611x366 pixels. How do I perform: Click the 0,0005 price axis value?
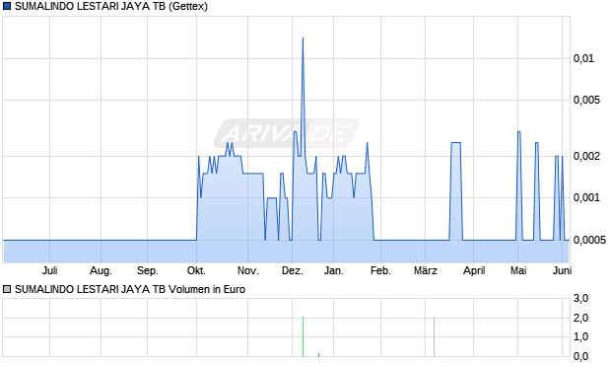(x=589, y=240)
